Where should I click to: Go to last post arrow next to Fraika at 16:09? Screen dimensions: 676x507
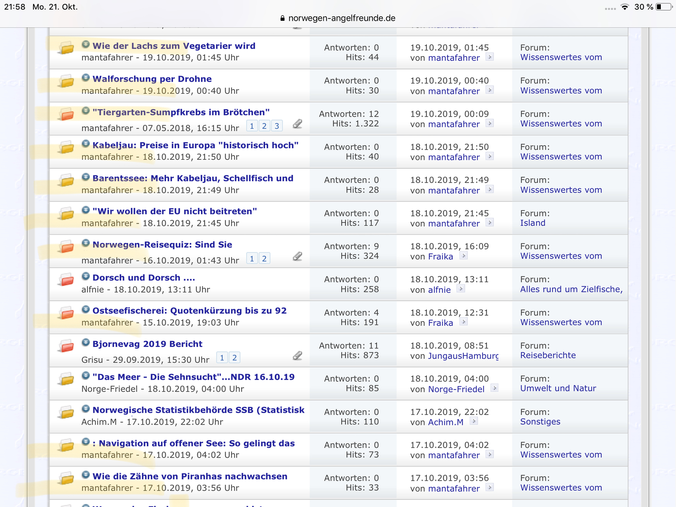(463, 256)
